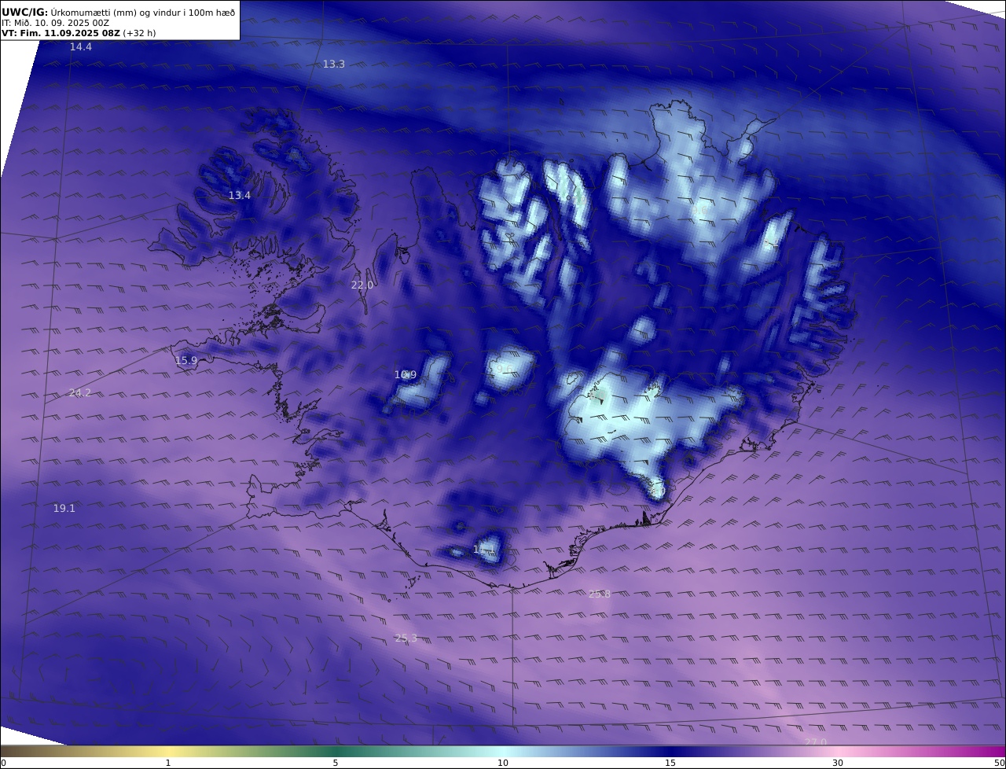Click the 15.9 value label
Screen dimensions: 1006x769
pos(186,361)
